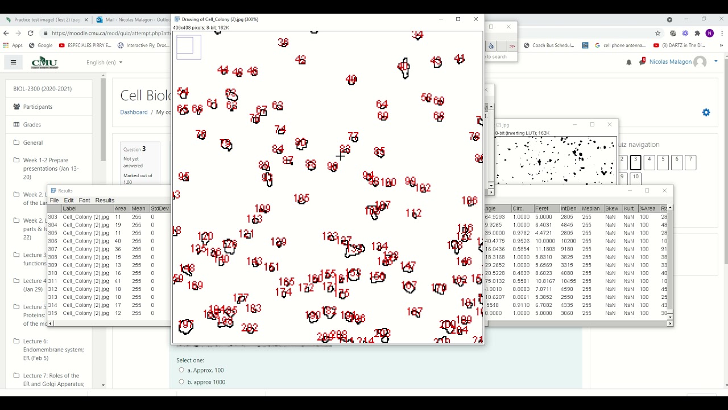Open the blue gear settings menu
This screenshot has height=410, width=728.
click(x=706, y=113)
